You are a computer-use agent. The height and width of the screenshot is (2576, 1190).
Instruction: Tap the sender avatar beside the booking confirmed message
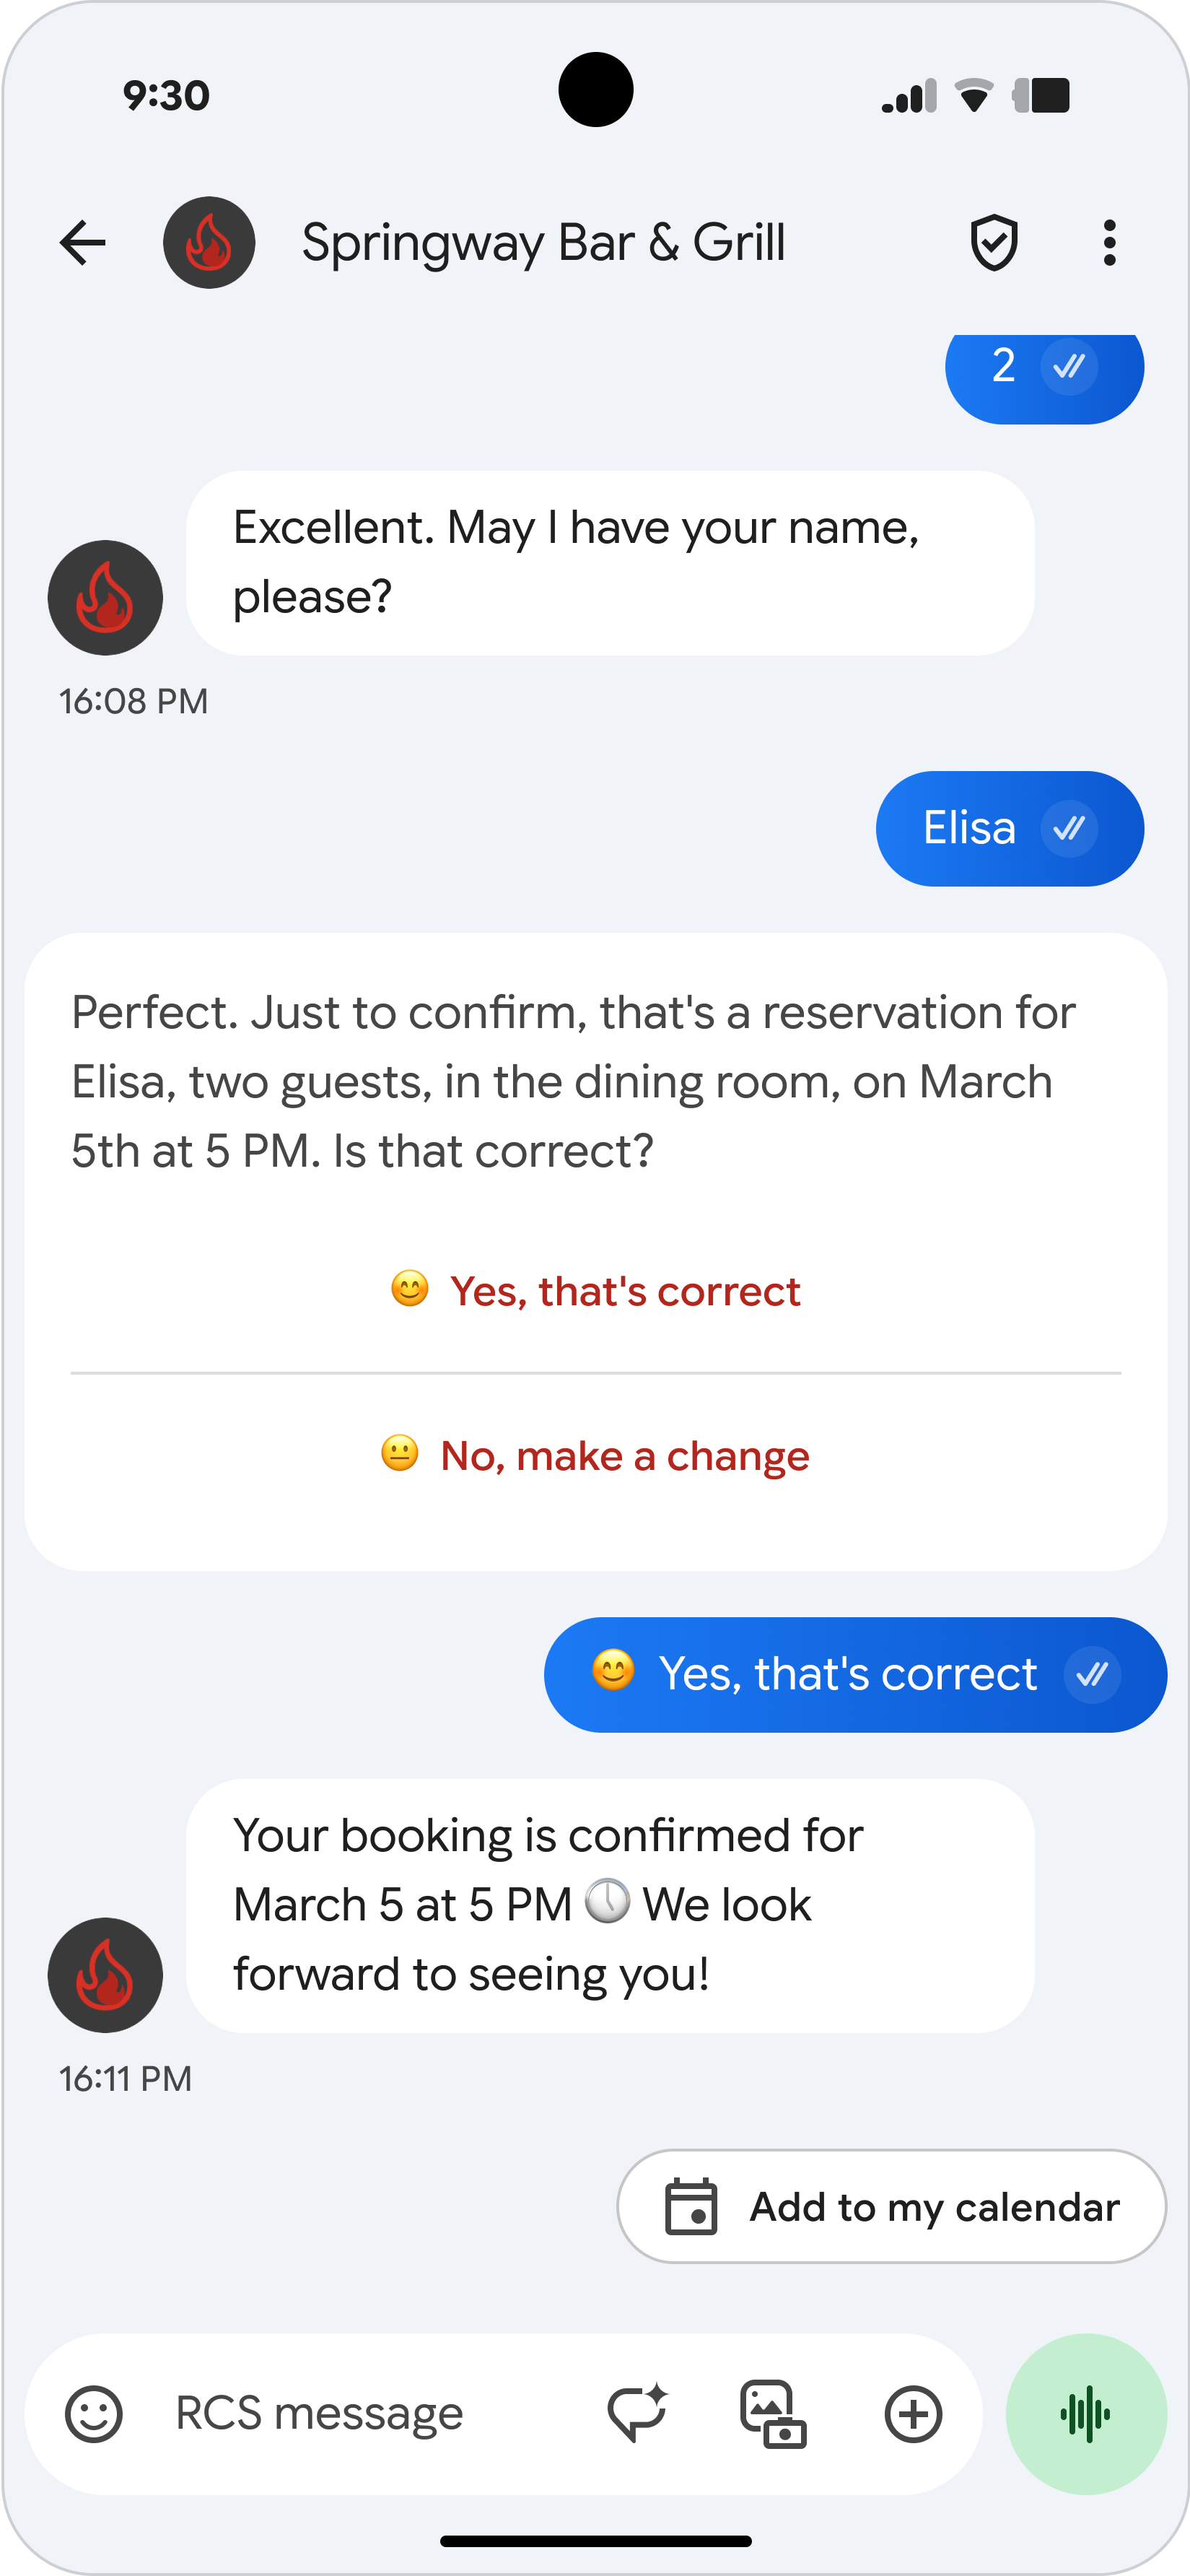coord(105,1975)
